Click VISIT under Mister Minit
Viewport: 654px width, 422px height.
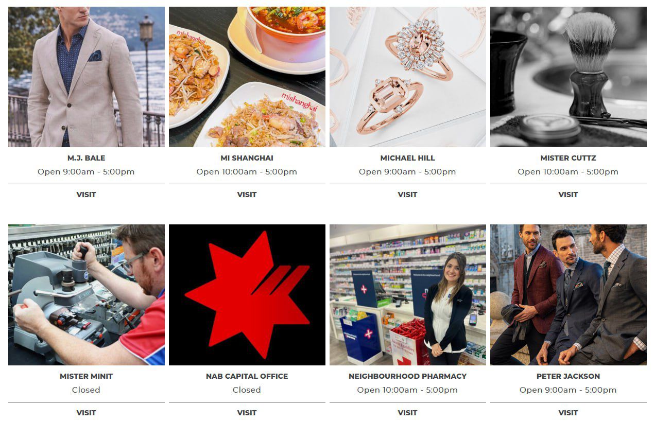click(87, 413)
